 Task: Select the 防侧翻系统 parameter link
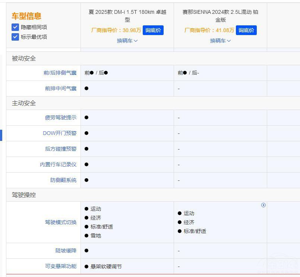(x=63, y=180)
